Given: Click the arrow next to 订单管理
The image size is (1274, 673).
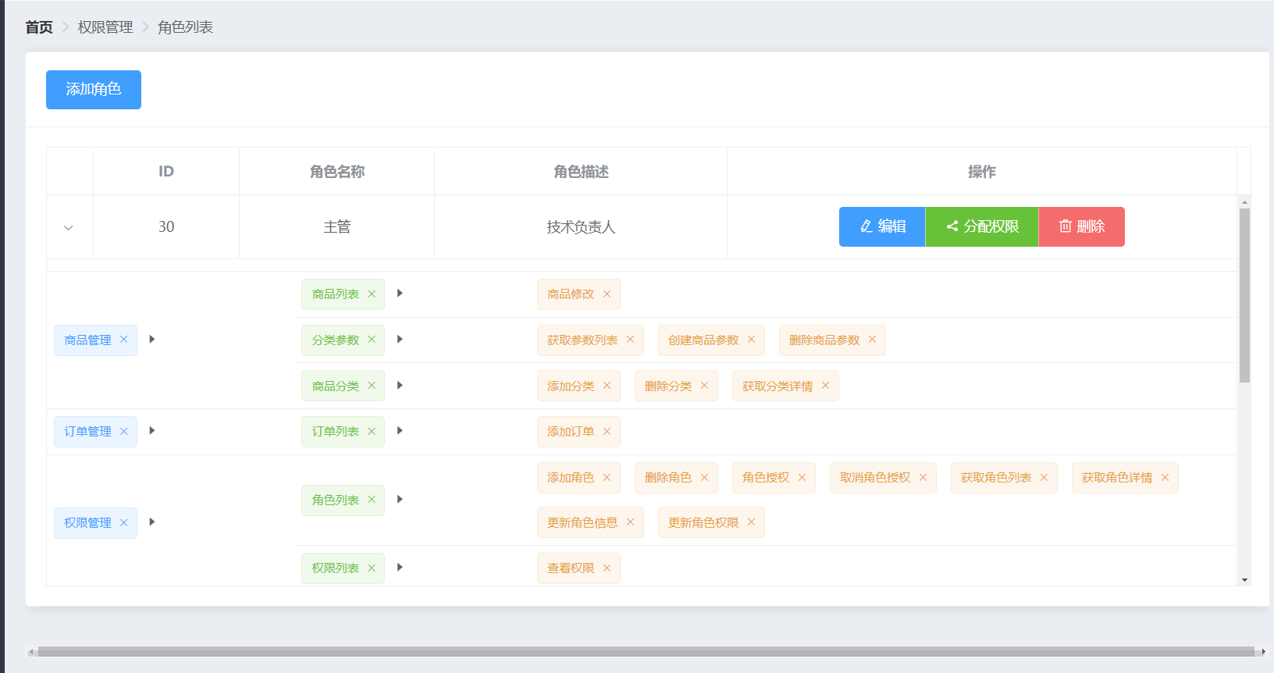Looking at the screenshot, I should pyautogui.click(x=152, y=431).
